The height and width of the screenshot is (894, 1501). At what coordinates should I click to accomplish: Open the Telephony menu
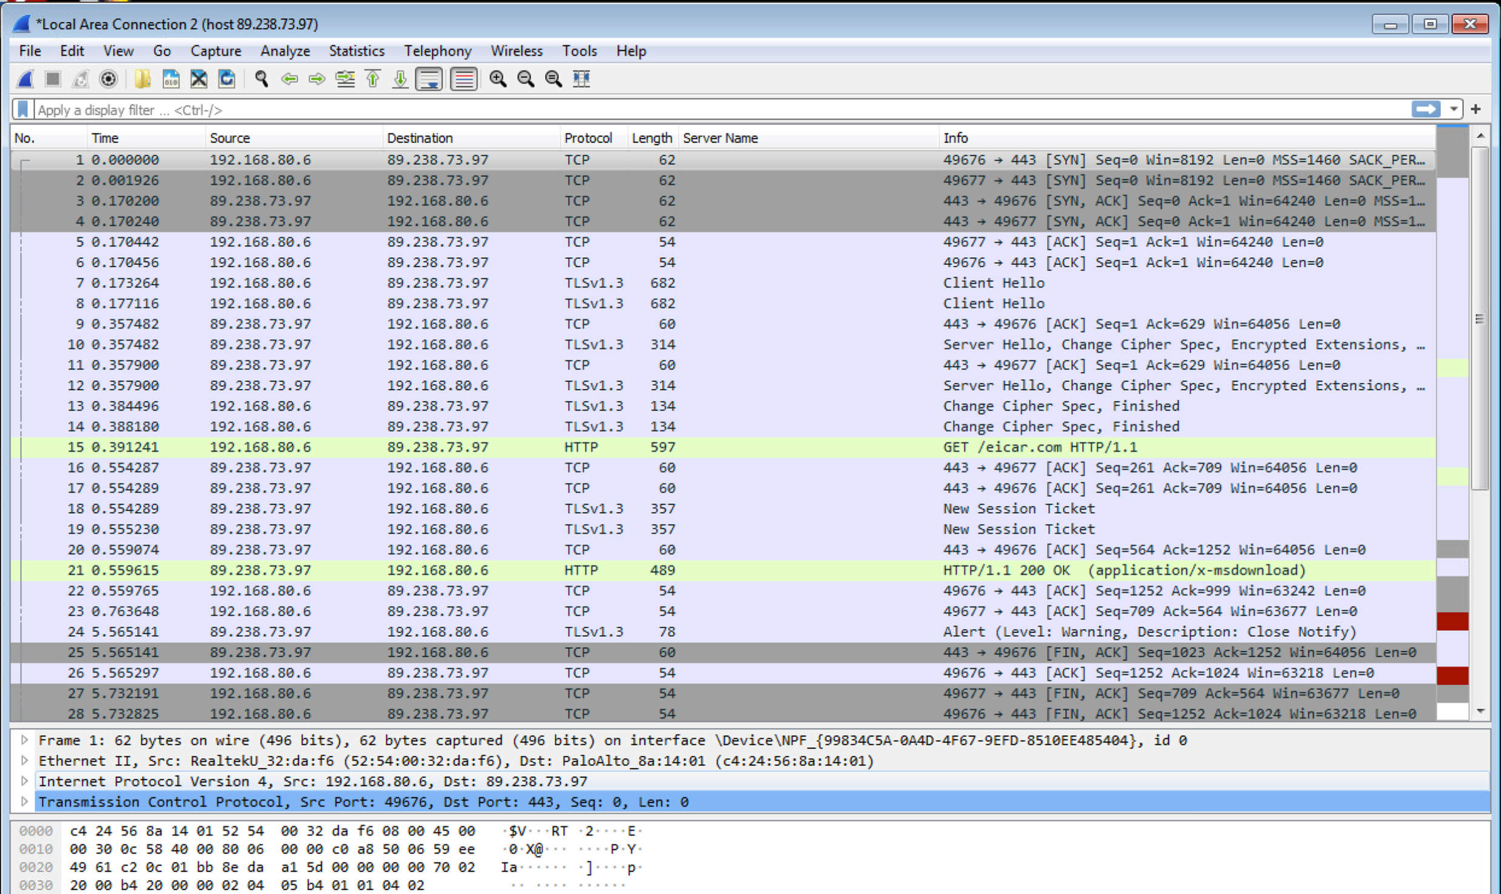click(438, 51)
